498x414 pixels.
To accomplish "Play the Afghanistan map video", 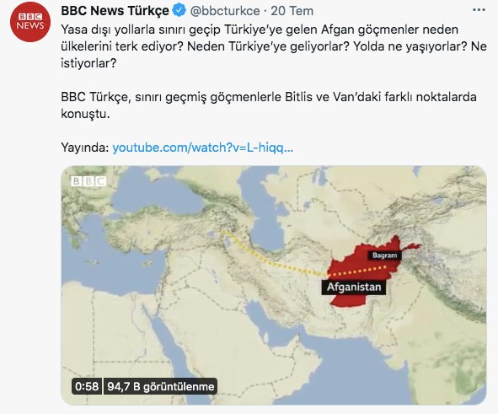I will (274, 285).
